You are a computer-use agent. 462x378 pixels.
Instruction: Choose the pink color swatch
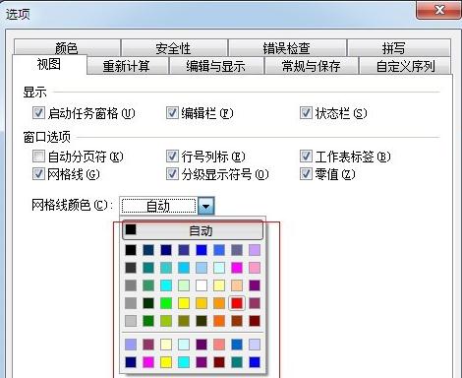[255, 268]
